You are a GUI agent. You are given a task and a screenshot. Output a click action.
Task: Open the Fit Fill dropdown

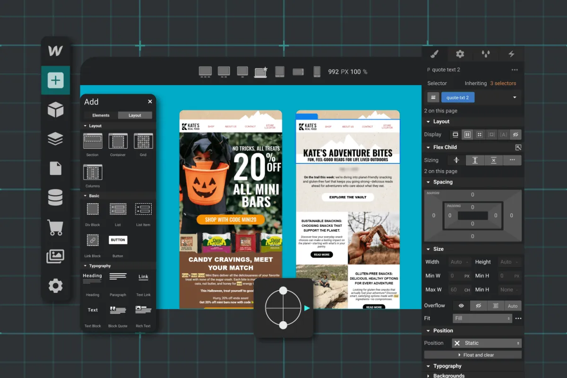pyautogui.click(x=482, y=318)
